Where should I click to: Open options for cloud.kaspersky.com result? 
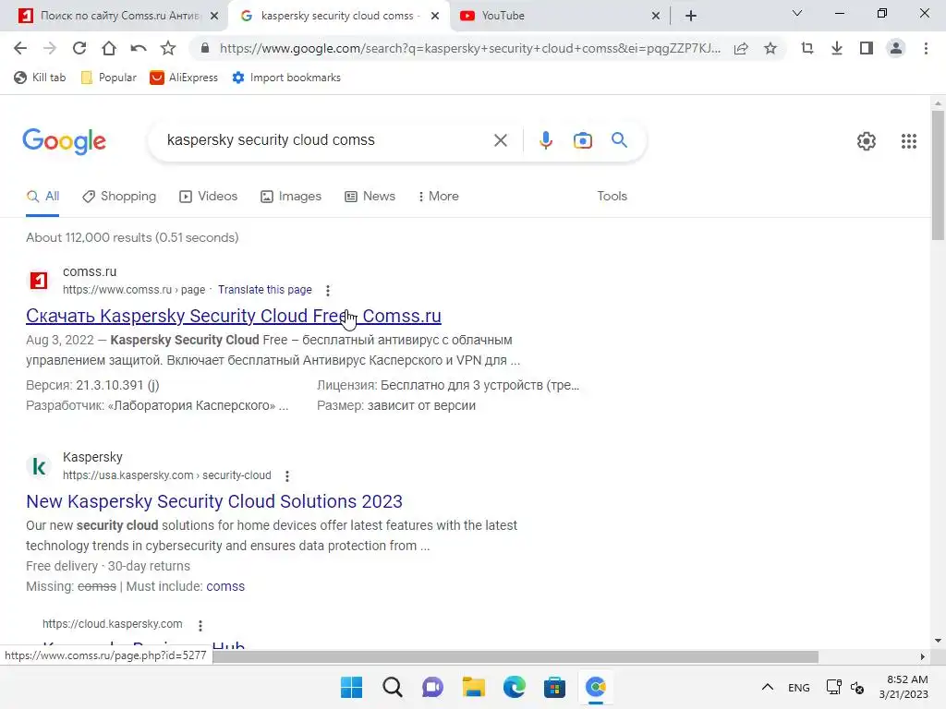200,625
